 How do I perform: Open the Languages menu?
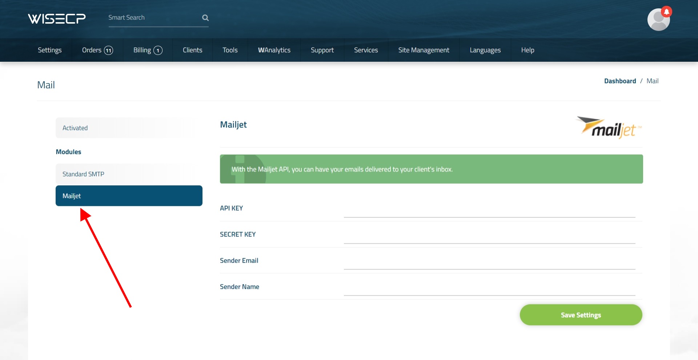pyautogui.click(x=485, y=50)
